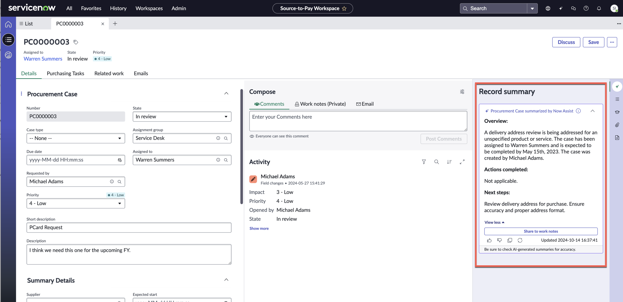Open the History menu
Screen dimensions: 623x302
[x=118, y=8]
